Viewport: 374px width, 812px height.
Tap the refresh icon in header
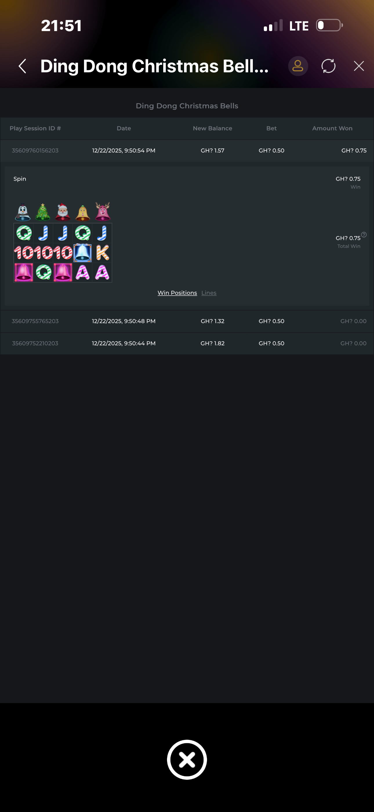point(328,66)
